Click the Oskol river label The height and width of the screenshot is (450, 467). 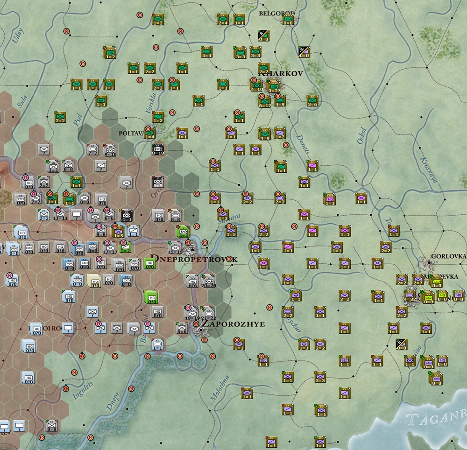[x=361, y=136]
